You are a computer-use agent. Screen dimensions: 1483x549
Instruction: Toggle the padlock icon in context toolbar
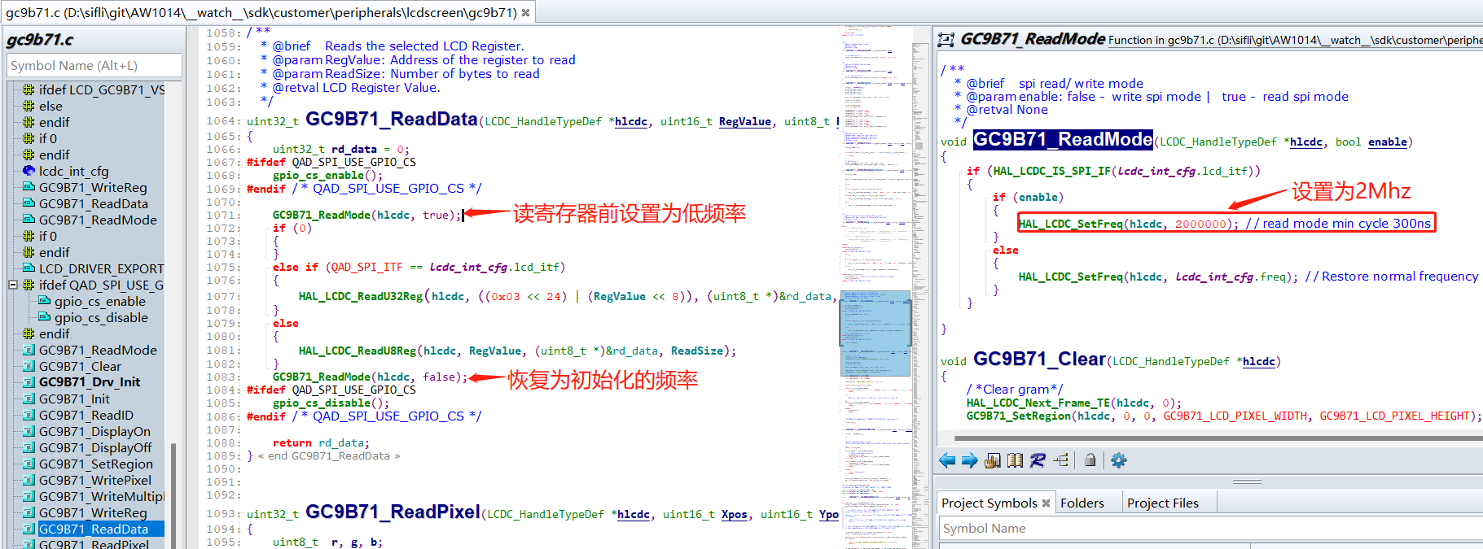pyautogui.click(x=1090, y=460)
